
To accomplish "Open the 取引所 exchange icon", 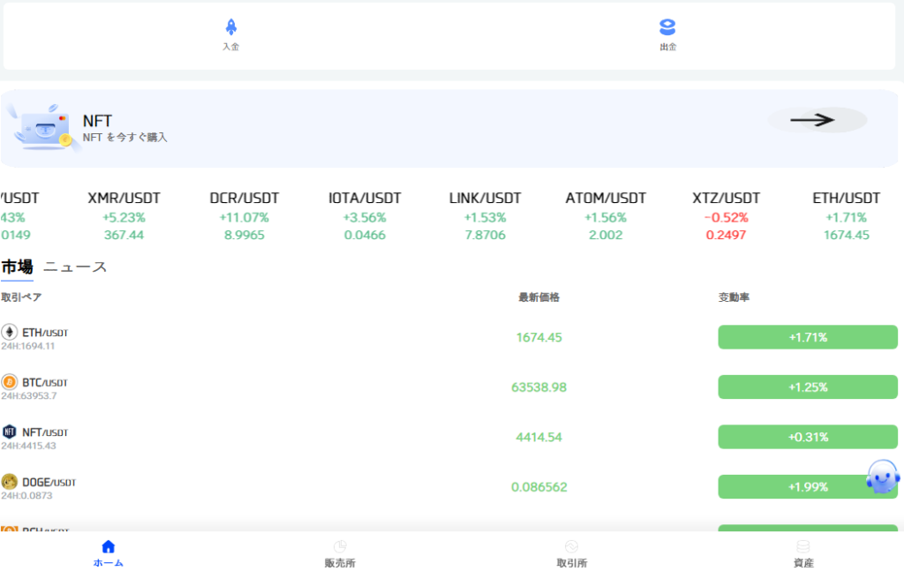I will tap(571, 546).
